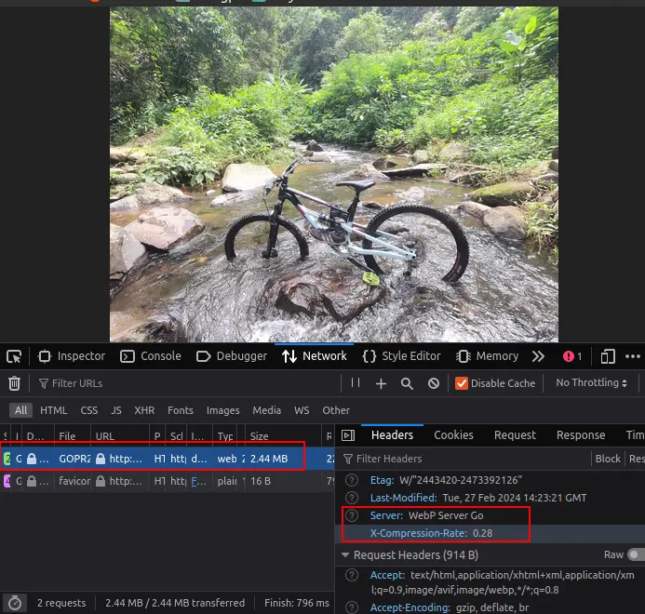Toggle responsive design mode icon
645x614 pixels.
608,356
